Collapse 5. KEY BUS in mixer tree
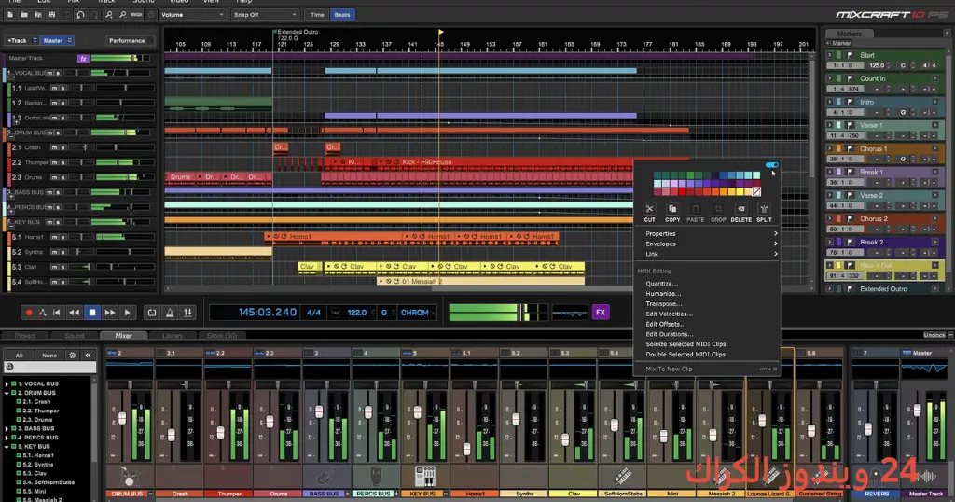 point(7,447)
